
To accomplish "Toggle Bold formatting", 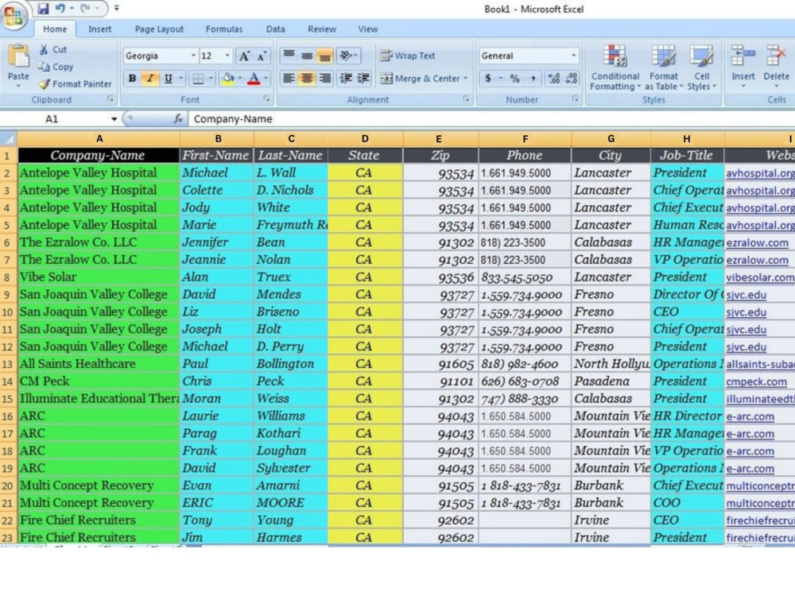I will [132, 79].
